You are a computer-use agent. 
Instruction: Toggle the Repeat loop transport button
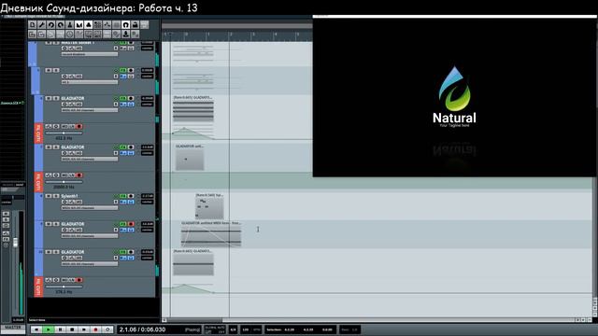coord(107,329)
